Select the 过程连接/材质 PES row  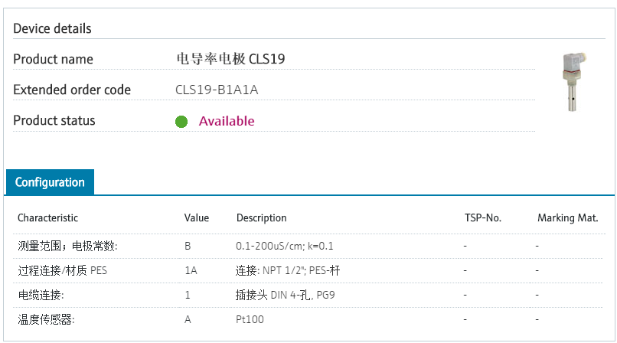pyautogui.click(x=309, y=270)
